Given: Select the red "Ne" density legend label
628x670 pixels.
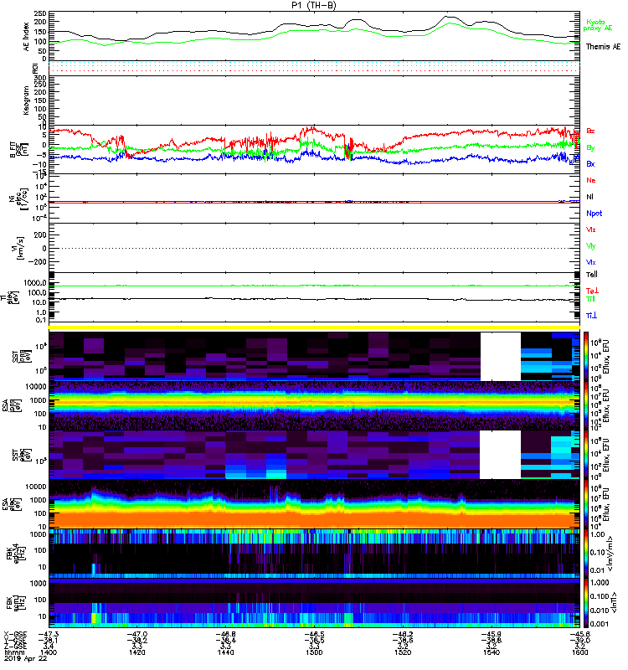Looking at the screenshot, I should click(x=590, y=180).
